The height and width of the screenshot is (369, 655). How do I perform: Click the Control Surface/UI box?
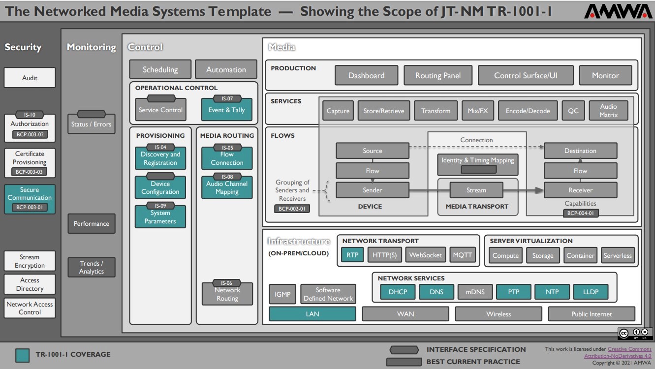coord(526,75)
